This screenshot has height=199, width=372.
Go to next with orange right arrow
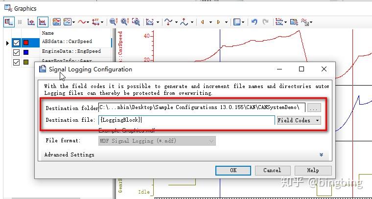218,22
